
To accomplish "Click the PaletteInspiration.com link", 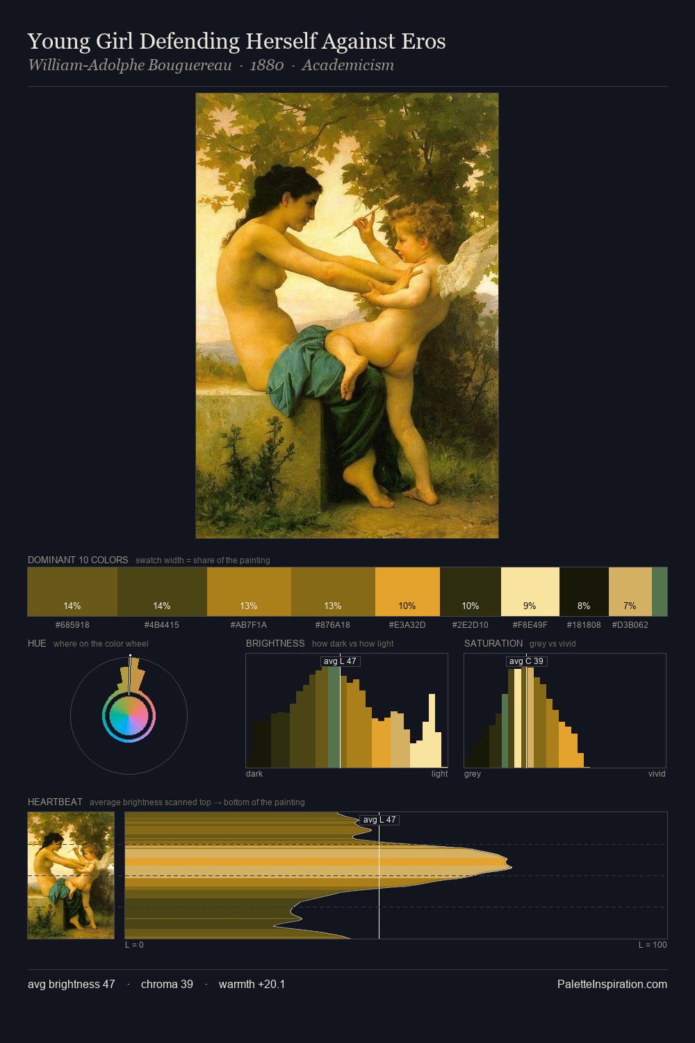I will point(612,984).
